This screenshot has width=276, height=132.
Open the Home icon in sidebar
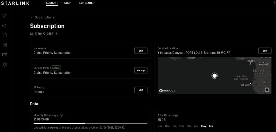click(5, 16)
